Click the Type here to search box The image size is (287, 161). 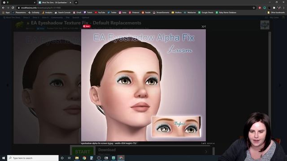tap(33, 158)
